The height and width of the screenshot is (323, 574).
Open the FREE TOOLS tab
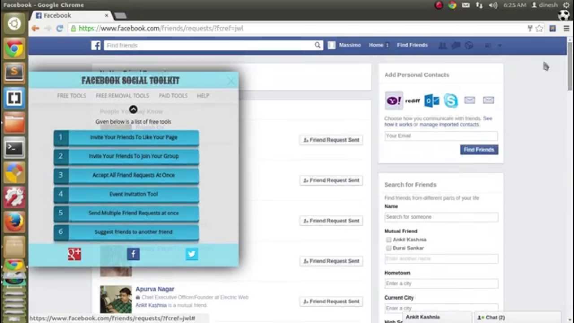click(x=72, y=96)
